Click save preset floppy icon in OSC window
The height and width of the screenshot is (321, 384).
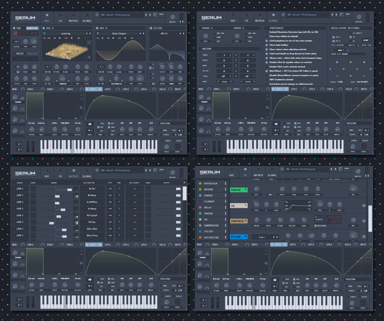(x=97, y=15)
